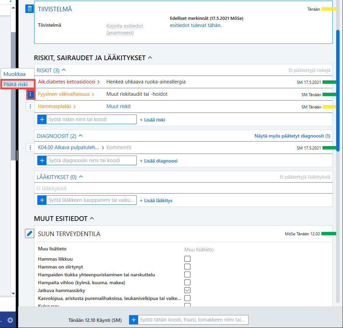
Task: Select Päätä riski from context menu
Action: (15, 84)
